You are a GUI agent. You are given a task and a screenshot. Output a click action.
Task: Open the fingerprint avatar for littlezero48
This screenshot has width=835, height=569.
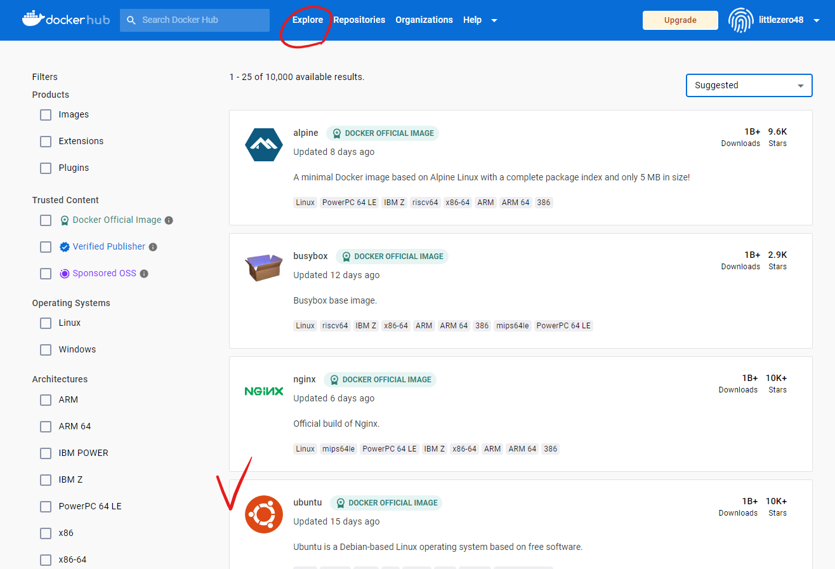[740, 20]
